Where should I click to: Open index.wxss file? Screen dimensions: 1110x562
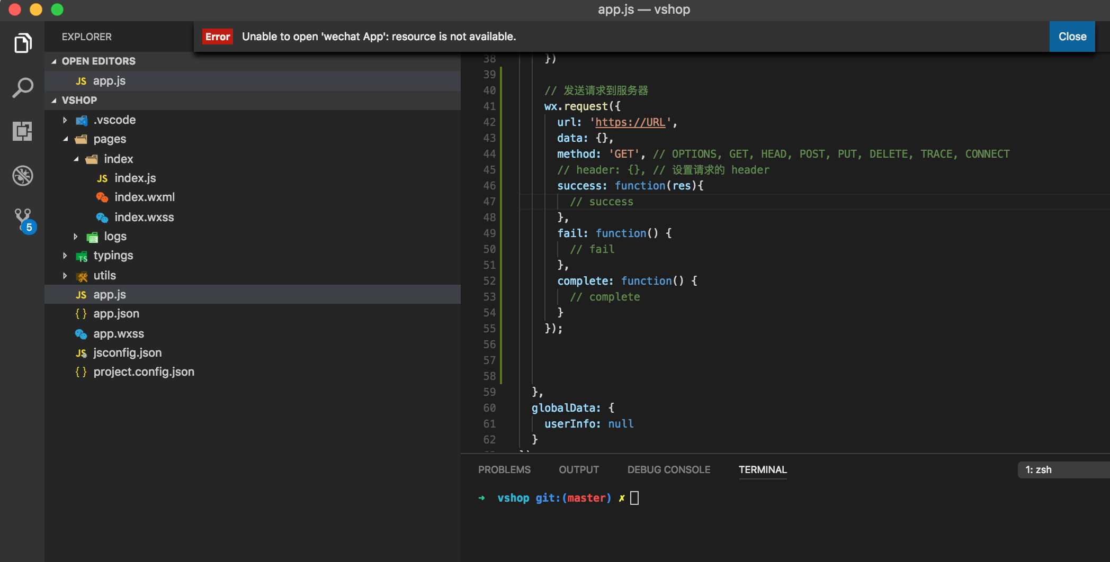[144, 217]
